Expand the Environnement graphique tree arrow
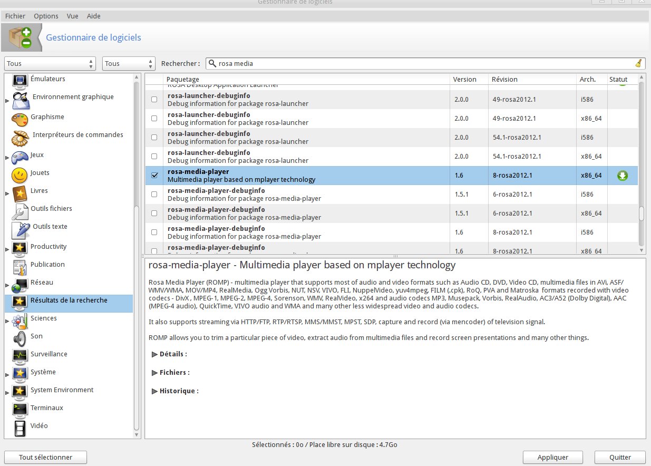651x466 pixels. 7,100
